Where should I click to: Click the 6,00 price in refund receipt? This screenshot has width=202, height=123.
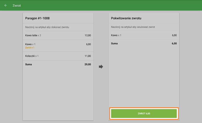(174, 35)
